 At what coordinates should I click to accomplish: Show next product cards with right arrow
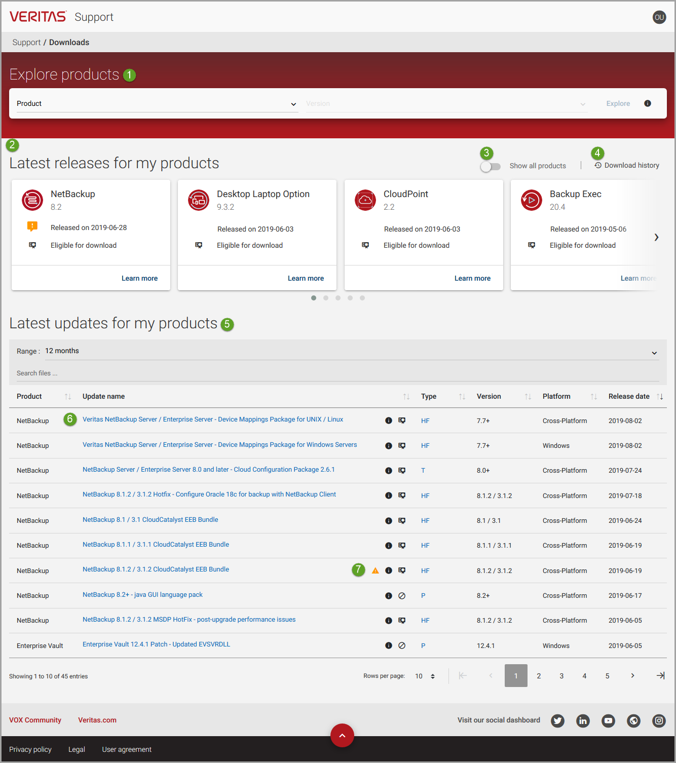point(656,237)
